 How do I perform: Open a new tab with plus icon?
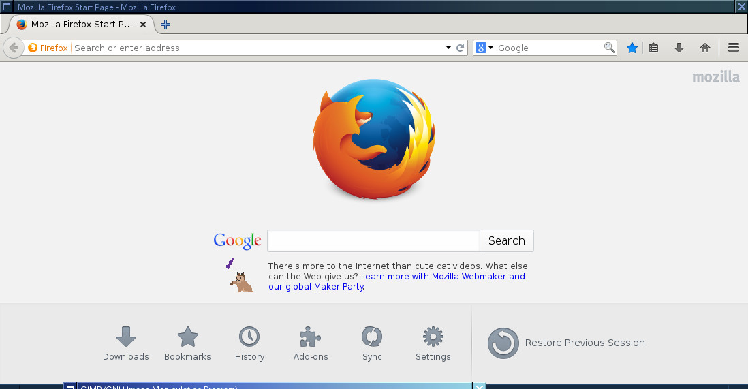click(166, 25)
